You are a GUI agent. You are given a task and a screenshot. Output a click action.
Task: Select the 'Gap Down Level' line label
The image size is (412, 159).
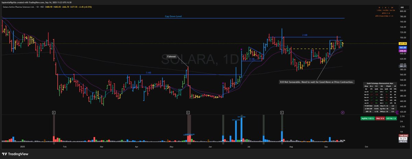(173, 16)
